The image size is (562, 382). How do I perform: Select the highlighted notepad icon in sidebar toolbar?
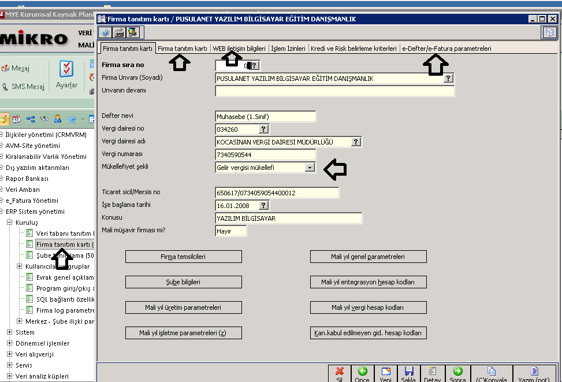pyautogui.click(x=3, y=119)
